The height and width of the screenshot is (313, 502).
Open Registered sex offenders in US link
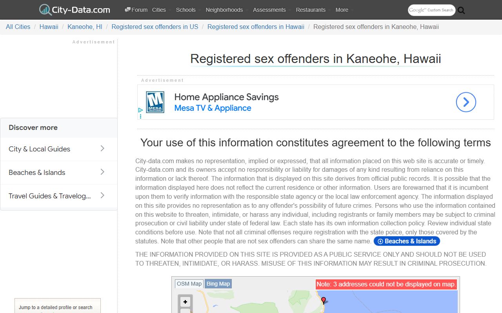click(155, 27)
